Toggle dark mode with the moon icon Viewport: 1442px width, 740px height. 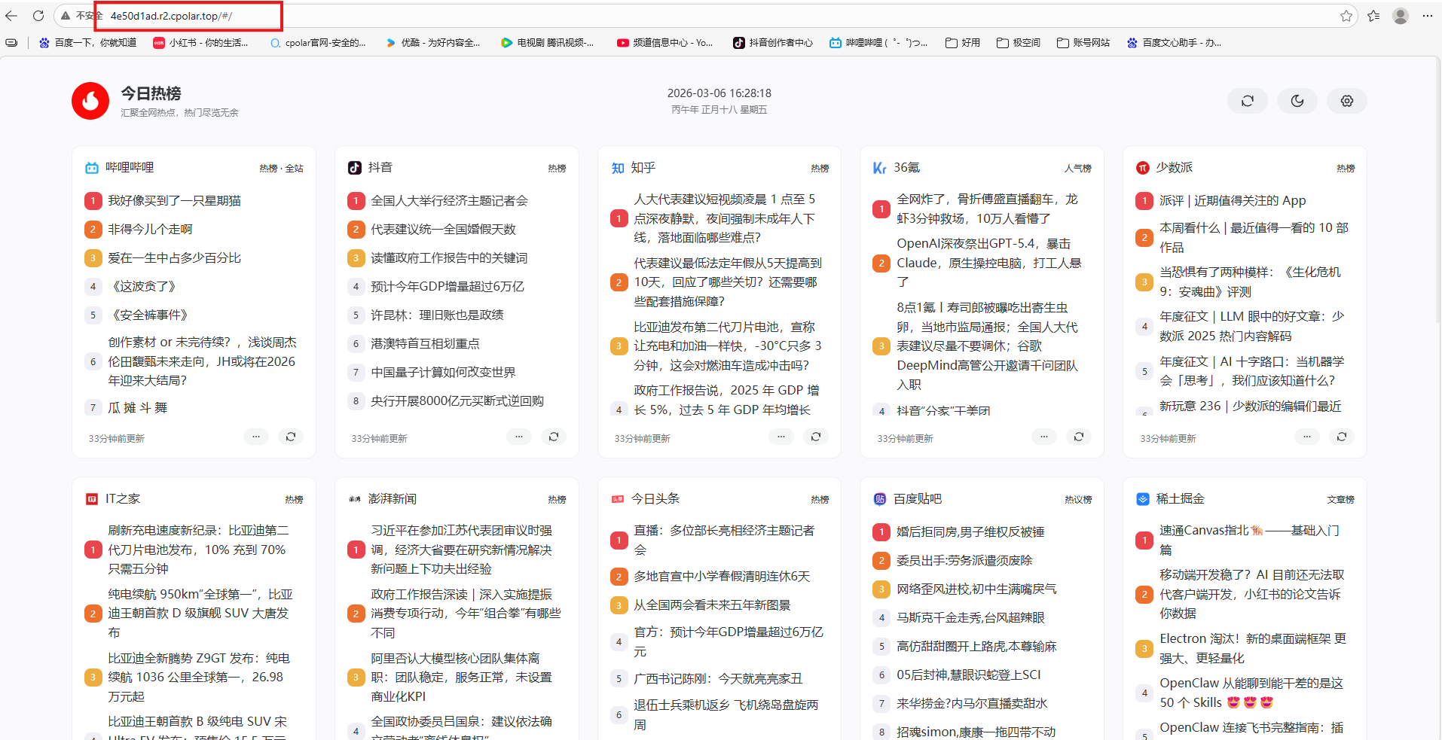tap(1297, 101)
